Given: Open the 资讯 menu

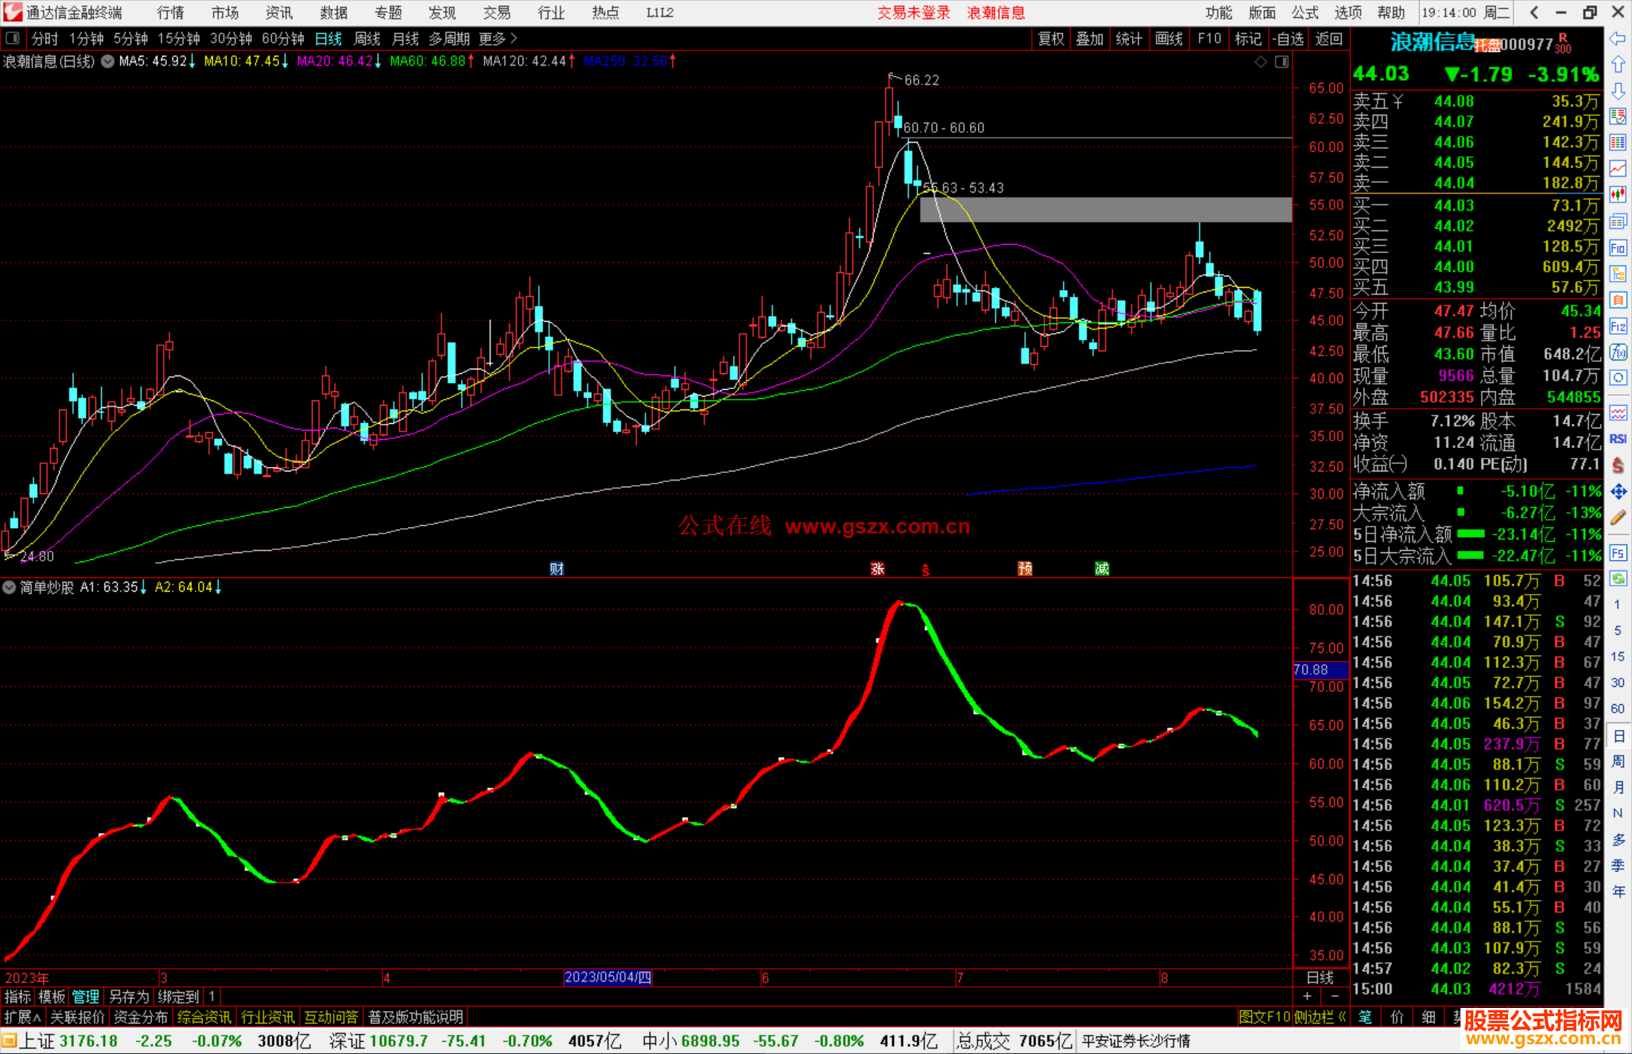Looking at the screenshot, I should [x=279, y=12].
